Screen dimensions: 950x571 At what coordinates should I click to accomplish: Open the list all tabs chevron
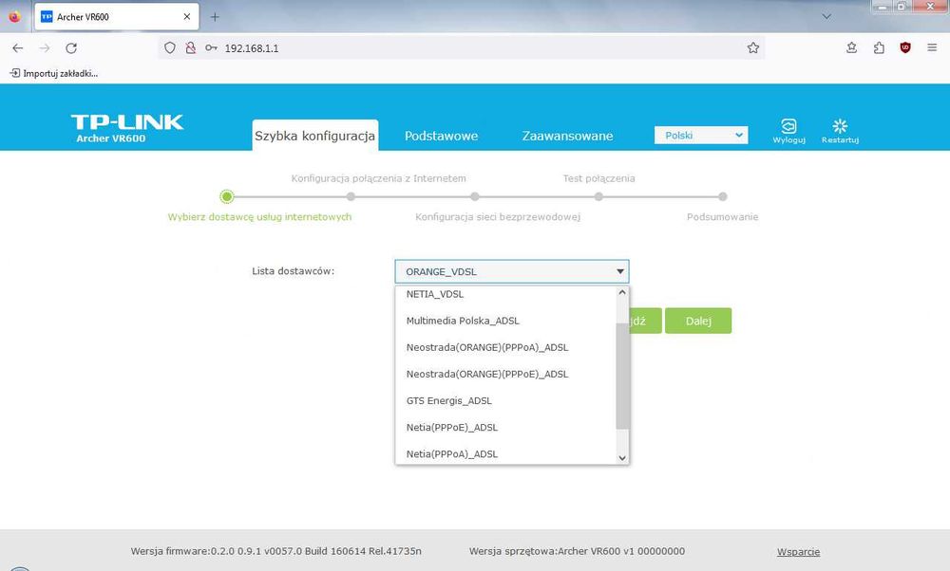pyautogui.click(x=826, y=17)
